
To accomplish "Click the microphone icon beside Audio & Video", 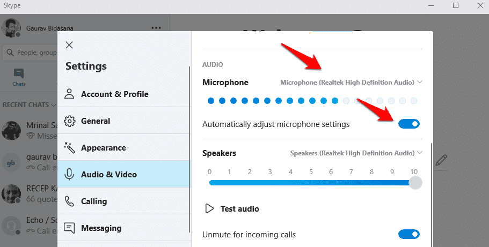I will pyautogui.click(x=69, y=175).
